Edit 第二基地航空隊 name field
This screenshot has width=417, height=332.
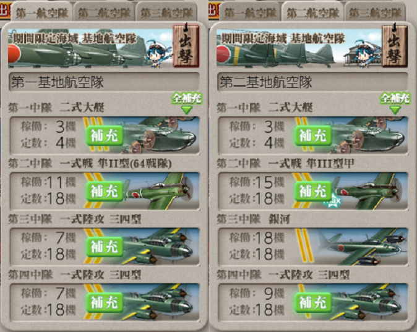click(x=313, y=82)
